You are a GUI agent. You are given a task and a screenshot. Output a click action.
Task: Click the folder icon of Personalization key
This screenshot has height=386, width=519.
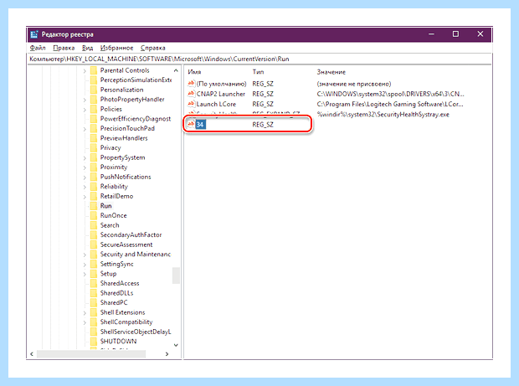click(94, 90)
